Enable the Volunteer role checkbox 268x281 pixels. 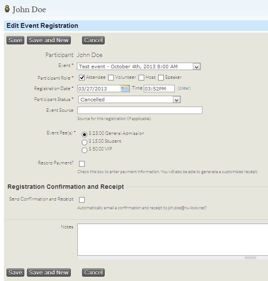point(111,78)
